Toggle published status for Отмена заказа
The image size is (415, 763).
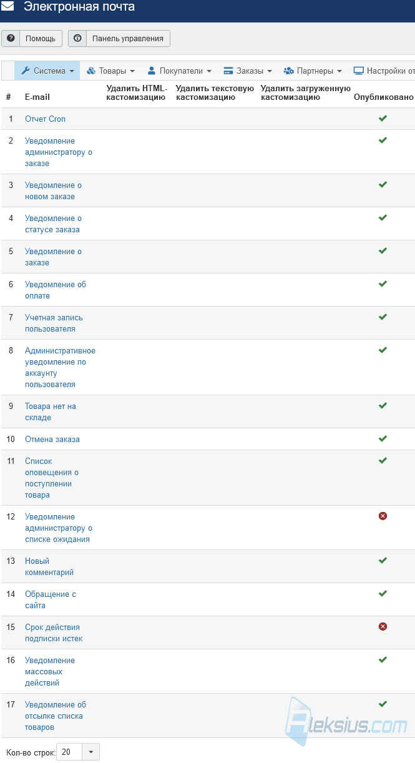click(x=383, y=438)
